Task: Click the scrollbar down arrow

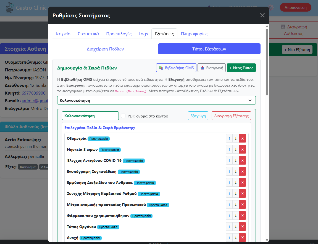Action: [267, 240]
